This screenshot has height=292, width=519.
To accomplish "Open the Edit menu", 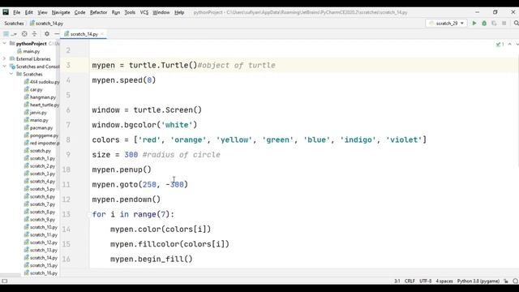I will tap(29, 12).
